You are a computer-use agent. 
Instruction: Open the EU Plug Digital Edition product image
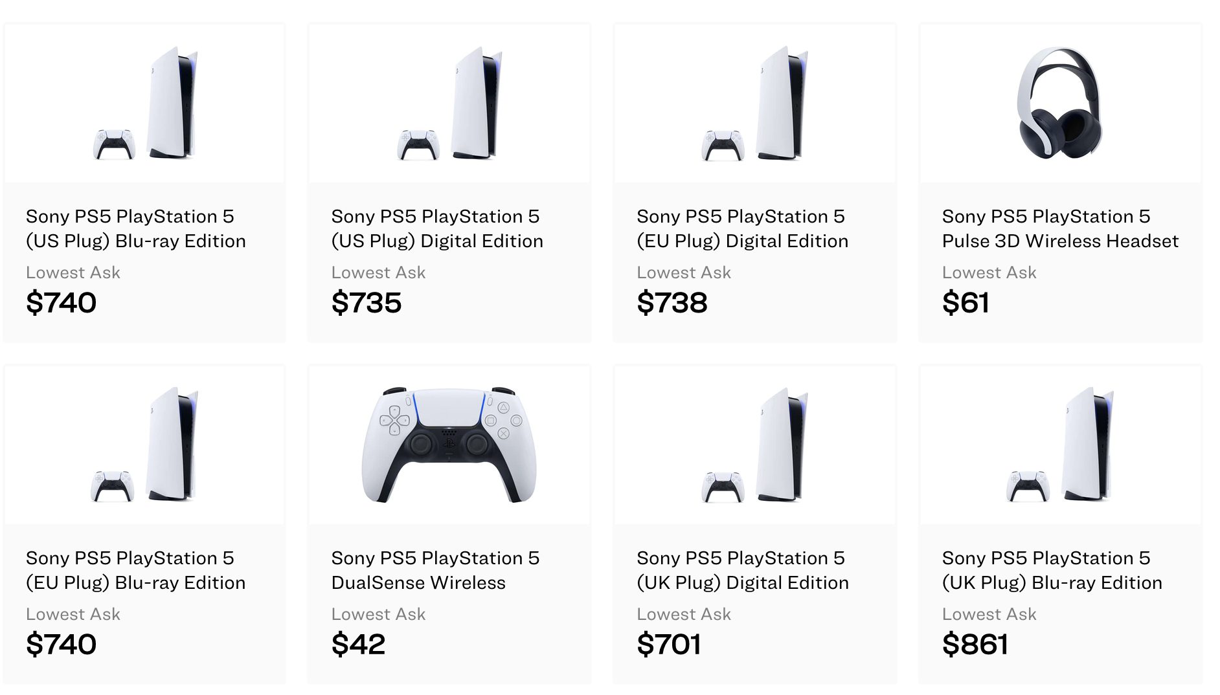[x=755, y=104]
